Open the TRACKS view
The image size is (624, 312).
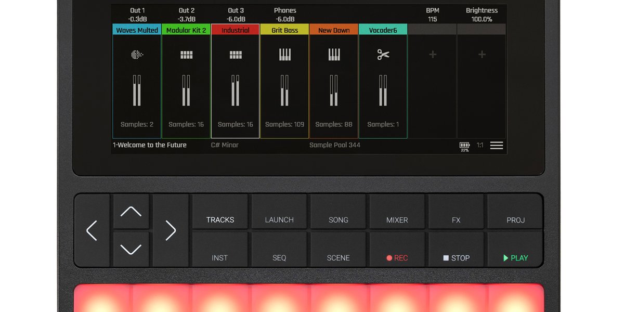tap(219, 219)
